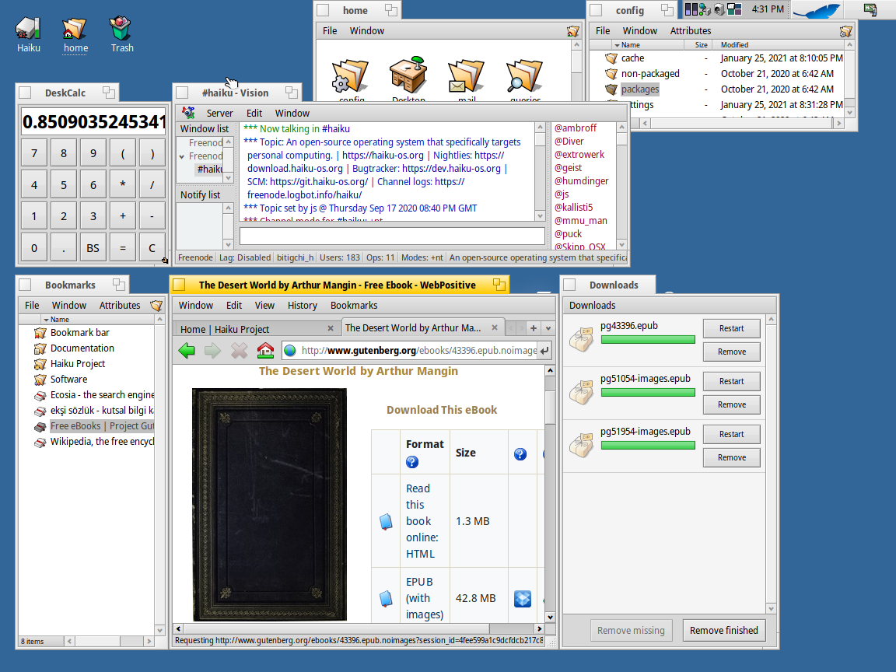Click Name column sort arrow in Bookmarks
This screenshot has height=672, width=896.
pos(47,320)
